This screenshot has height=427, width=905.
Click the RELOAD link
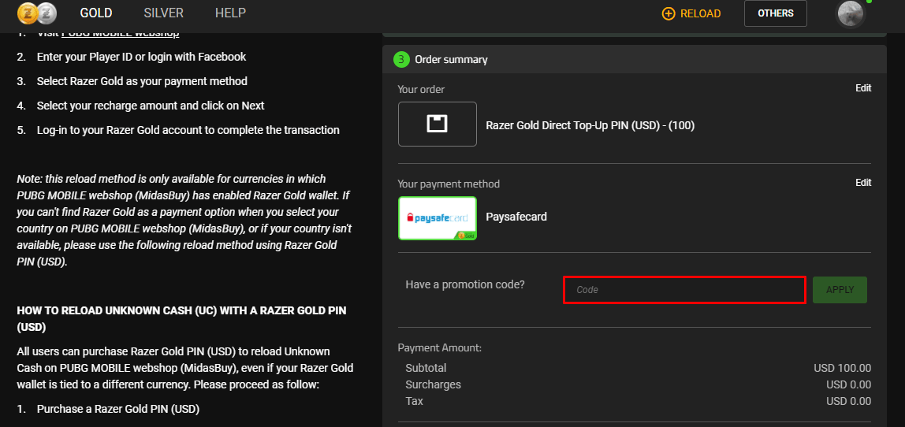(x=700, y=13)
